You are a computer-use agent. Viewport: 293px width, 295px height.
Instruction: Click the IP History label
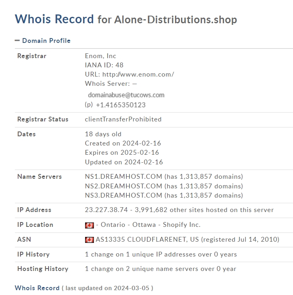(x=33, y=255)
